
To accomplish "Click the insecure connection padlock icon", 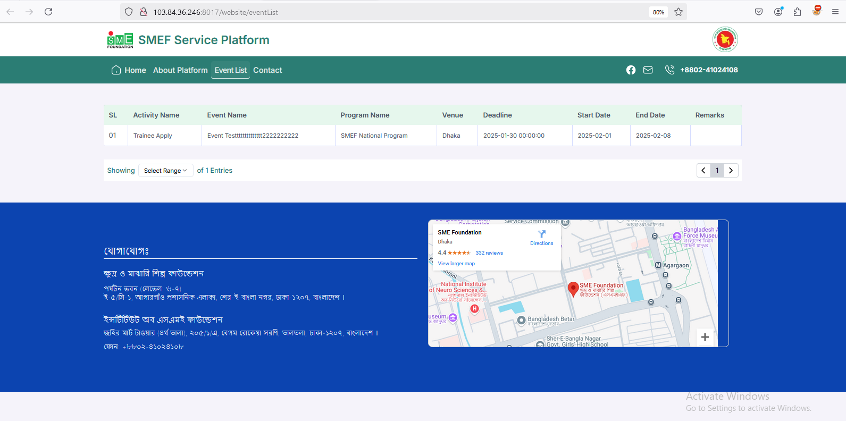I will point(143,12).
